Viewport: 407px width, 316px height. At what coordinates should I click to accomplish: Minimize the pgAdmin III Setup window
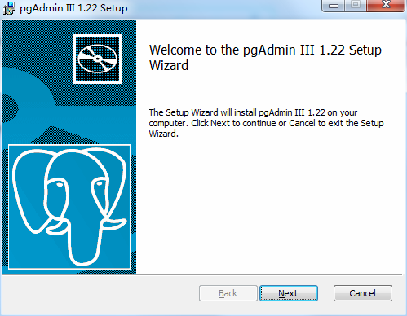point(334,5)
